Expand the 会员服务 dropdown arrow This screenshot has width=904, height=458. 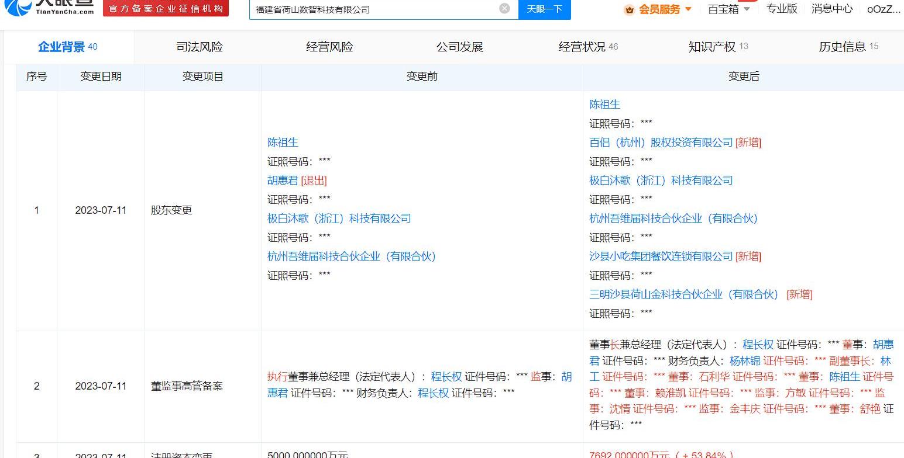coord(688,9)
